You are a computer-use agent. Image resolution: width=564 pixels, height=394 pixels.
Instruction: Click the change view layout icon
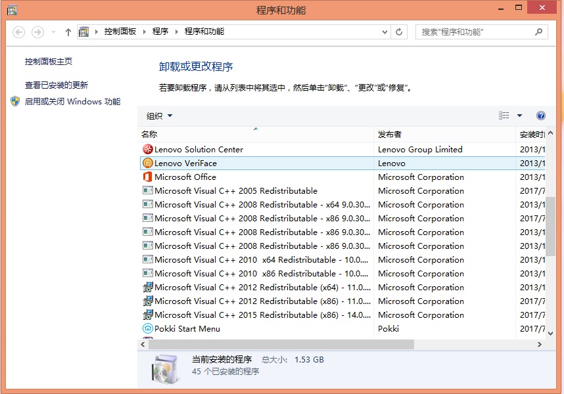[x=504, y=116]
